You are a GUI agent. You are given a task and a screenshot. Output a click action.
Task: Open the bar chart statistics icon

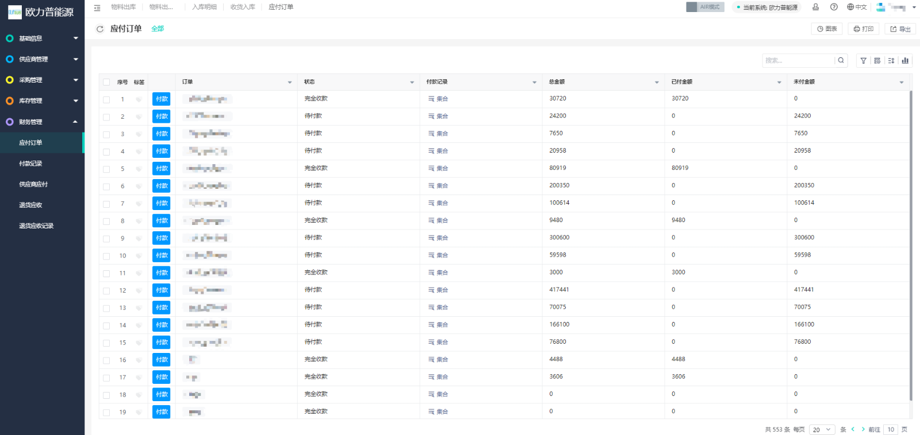point(905,60)
